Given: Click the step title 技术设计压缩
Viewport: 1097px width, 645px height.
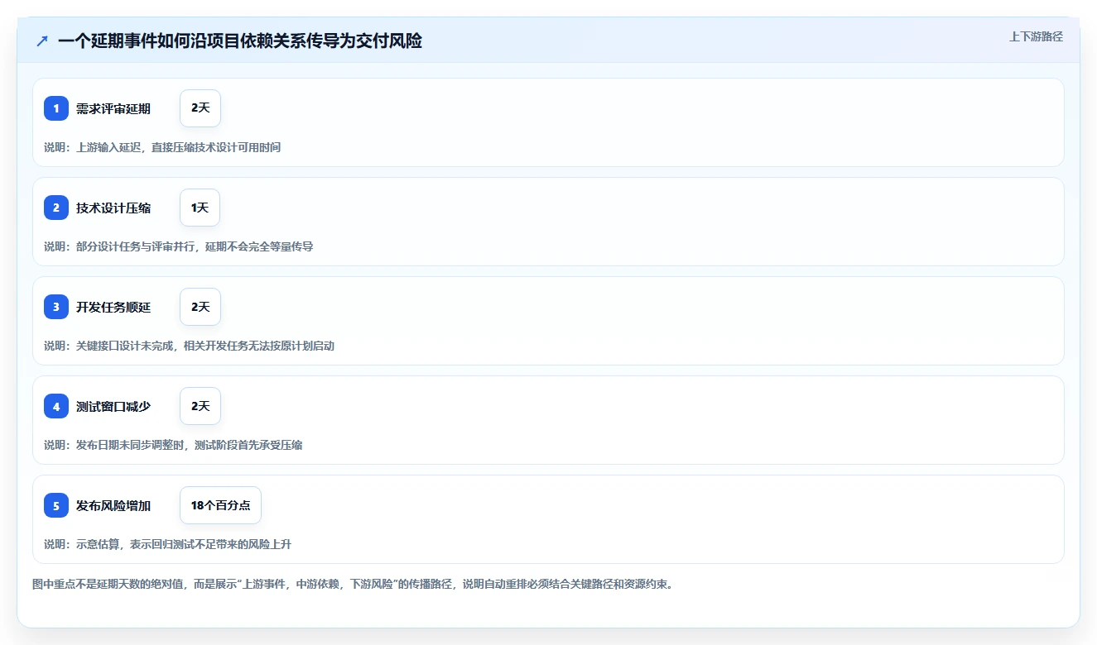Looking at the screenshot, I should (x=113, y=208).
